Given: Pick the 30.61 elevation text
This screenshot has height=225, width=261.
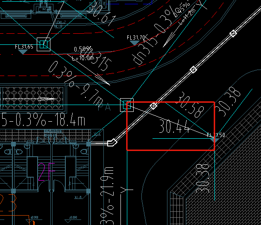Looking at the screenshot, I should [101, 14].
